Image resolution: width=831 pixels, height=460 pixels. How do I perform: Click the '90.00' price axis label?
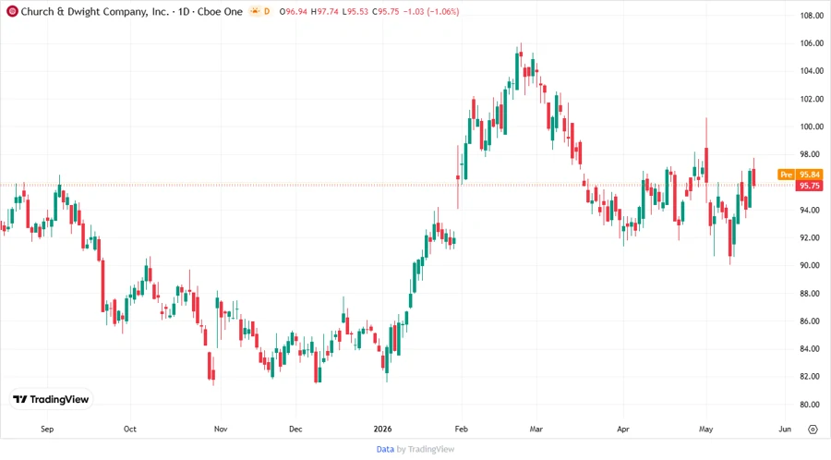tap(812, 265)
